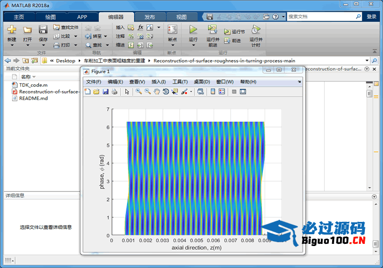The height and width of the screenshot is (268, 383).
Task: Click the insert colorbar icon
Action: pyautogui.click(x=213, y=92)
